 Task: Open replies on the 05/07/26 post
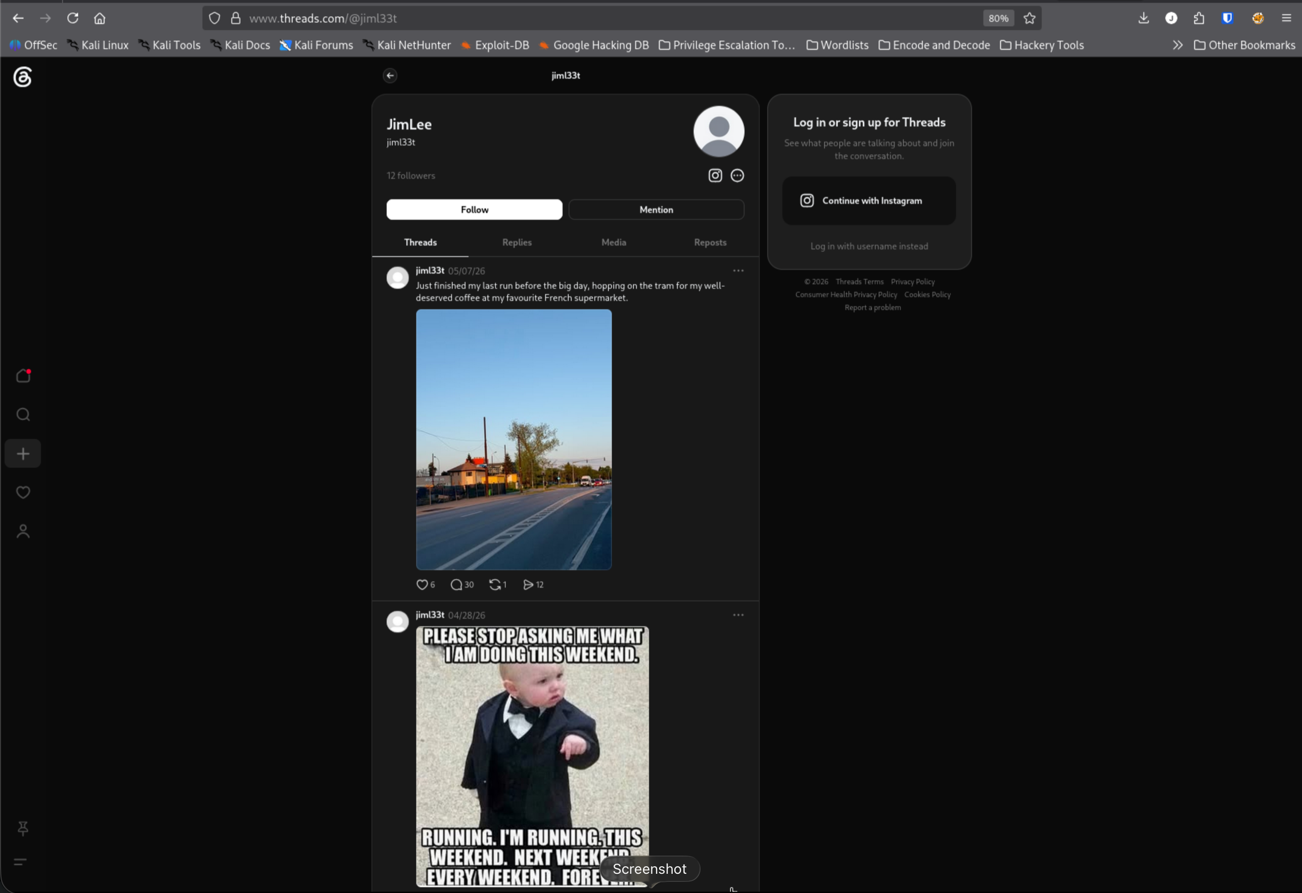tap(461, 584)
